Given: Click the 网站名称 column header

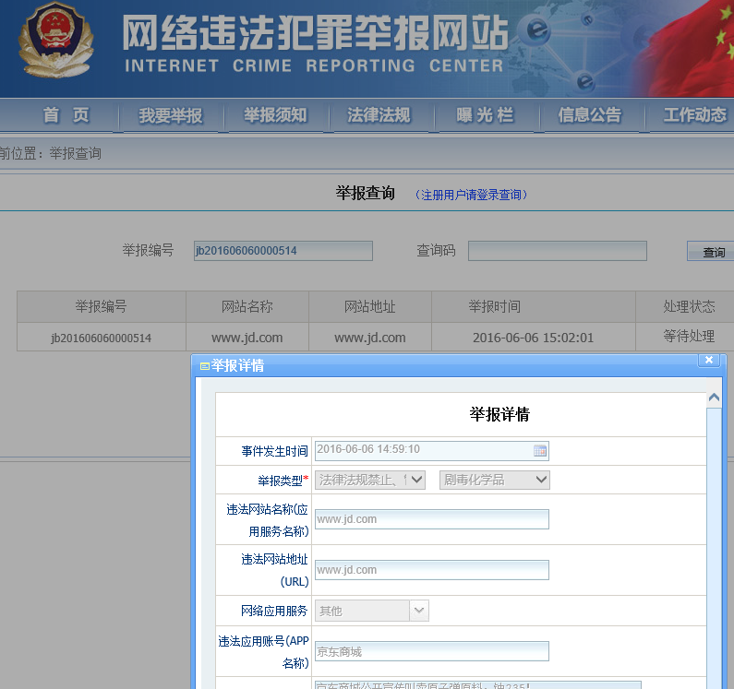Looking at the screenshot, I should pyautogui.click(x=247, y=307).
